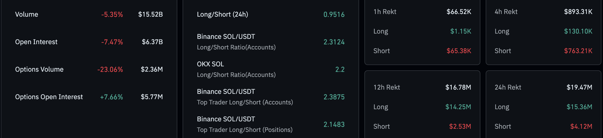Click the Volume value $15.52B
The image size is (603, 138).
point(150,14)
